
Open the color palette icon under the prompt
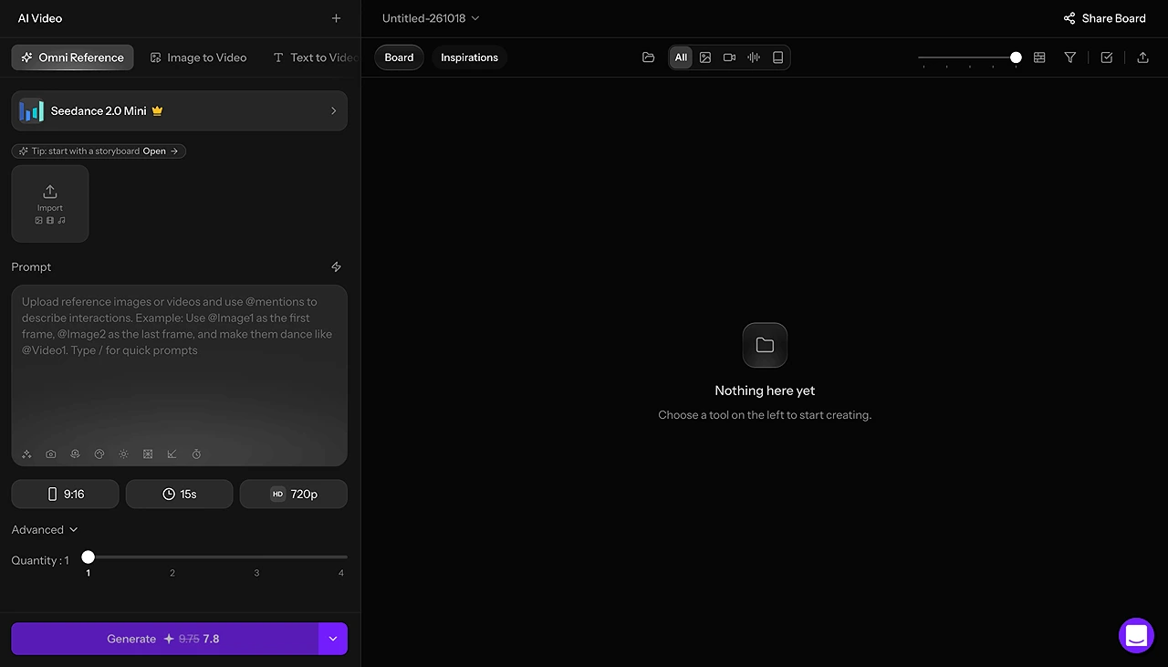tap(99, 454)
